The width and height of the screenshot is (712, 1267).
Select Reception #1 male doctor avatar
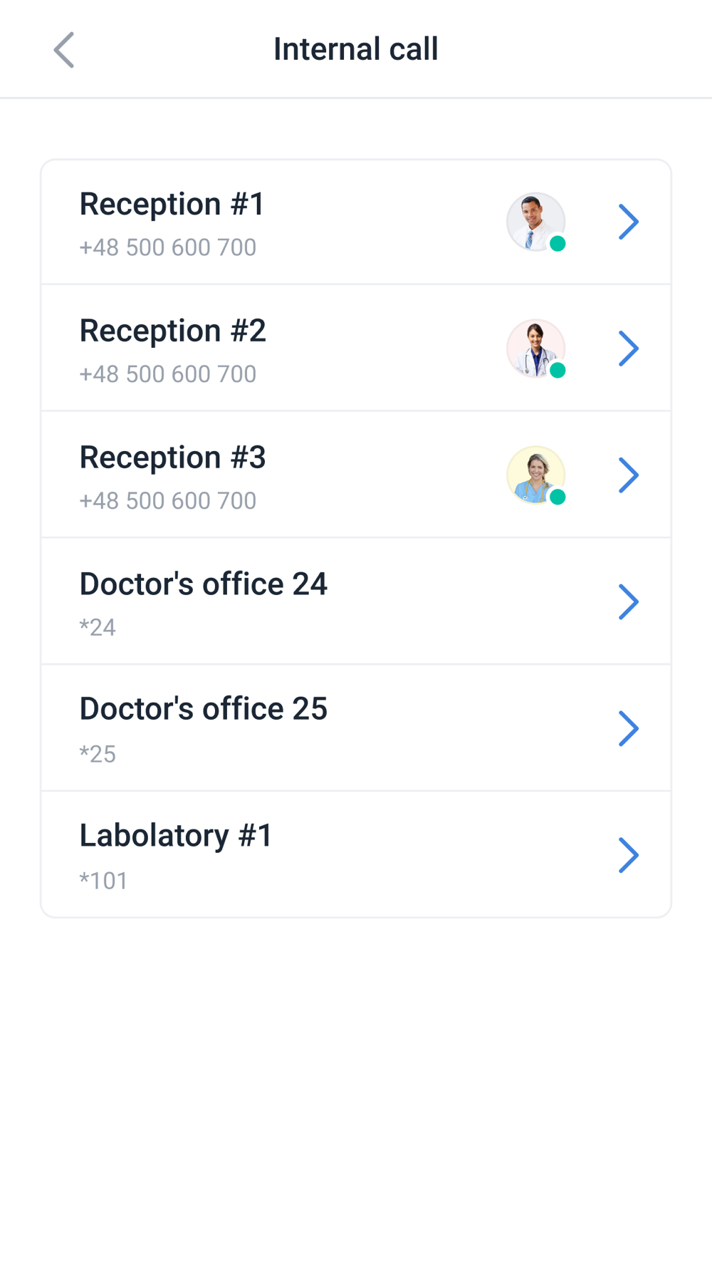(x=535, y=222)
